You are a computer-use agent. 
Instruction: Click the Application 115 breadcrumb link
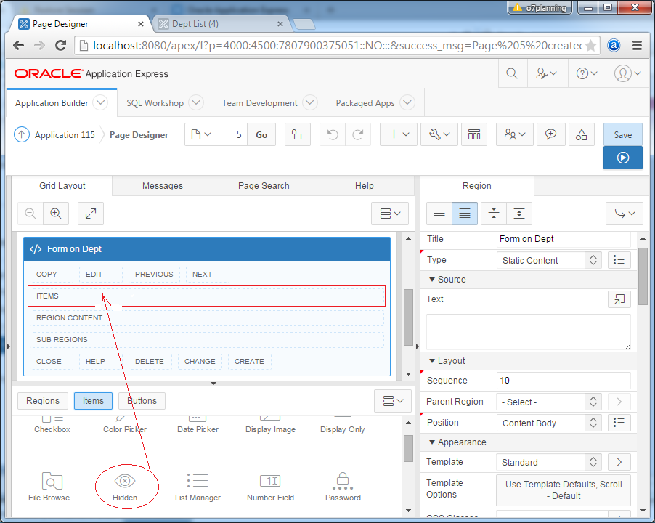(x=65, y=135)
